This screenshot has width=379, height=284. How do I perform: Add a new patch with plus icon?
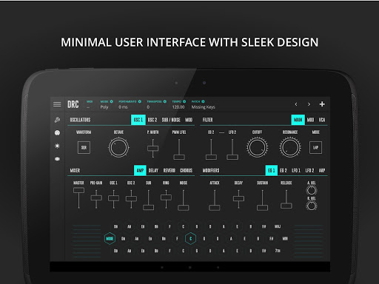tap(322, 104)
